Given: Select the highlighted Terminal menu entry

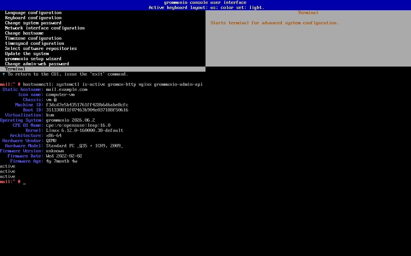Looking at the screenshot, I should point(103,69).
